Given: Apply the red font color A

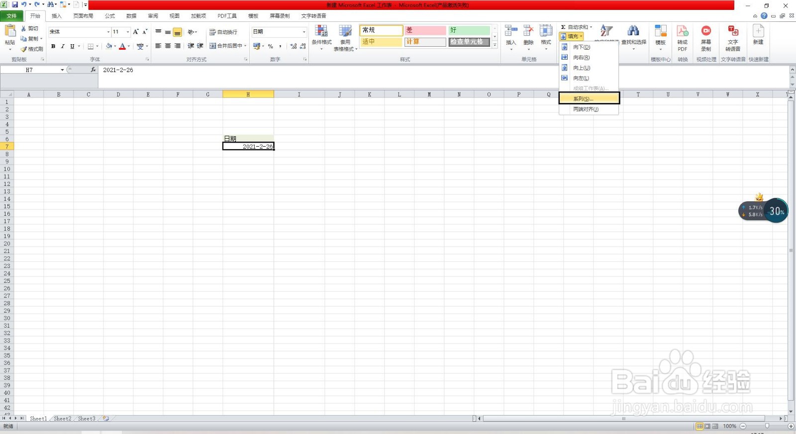Looking at the screenshot, I should point(122,46).
